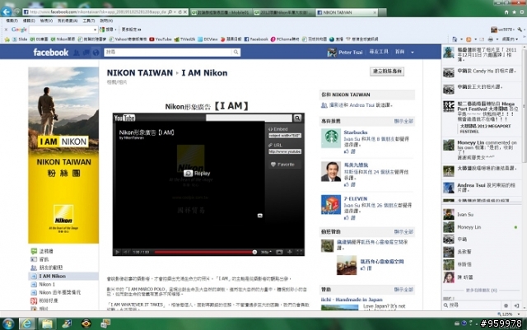Image resolution: width=527 pixels, height=330 pixels.
Task: Open the YouTube bookmark in favorites bar
Action: point(161,40)
